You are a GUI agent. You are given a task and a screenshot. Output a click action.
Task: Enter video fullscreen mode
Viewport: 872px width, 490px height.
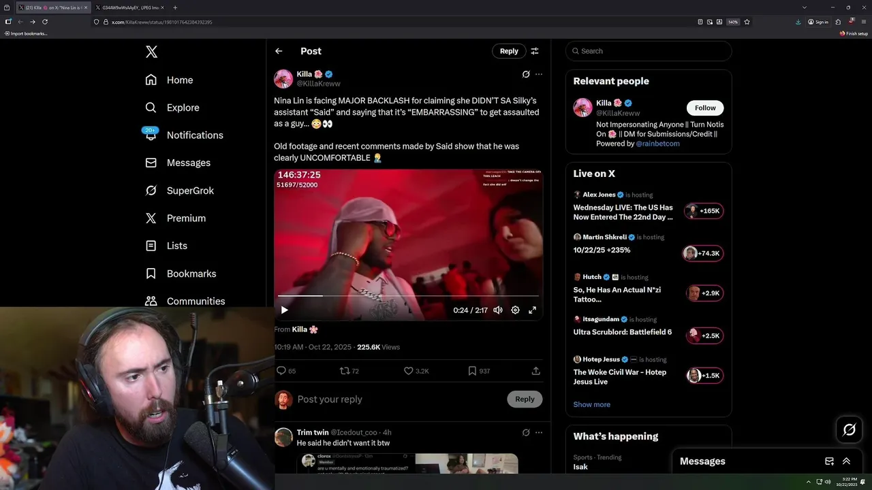pos(533,310)
